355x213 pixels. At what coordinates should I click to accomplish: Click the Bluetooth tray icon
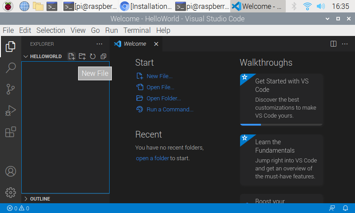tap(294, 6)
